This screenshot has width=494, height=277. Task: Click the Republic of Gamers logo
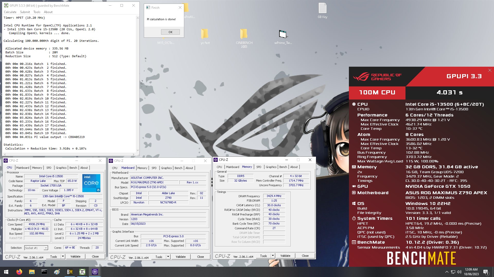(x=377, y=77)
